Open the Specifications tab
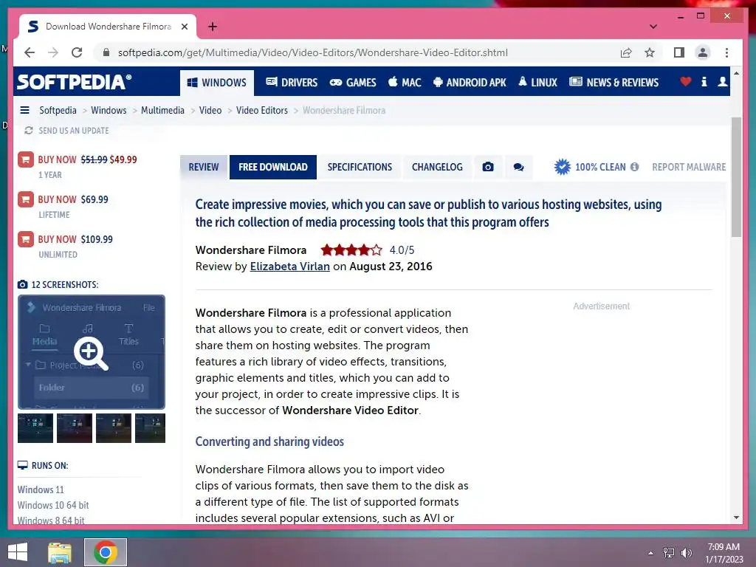This screenshot has height=567, width=756. pyautogui.click(x=360, y=168)
